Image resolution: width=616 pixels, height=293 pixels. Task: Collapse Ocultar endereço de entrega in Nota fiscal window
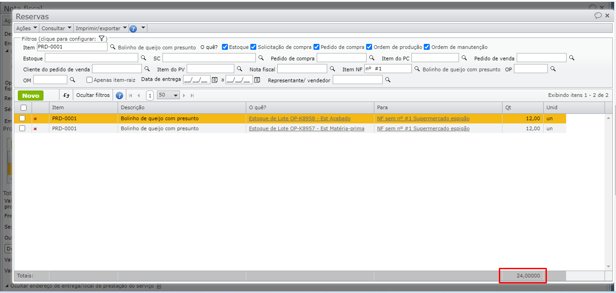(83, 286)
